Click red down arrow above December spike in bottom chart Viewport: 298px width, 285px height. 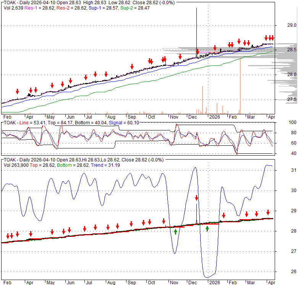coord(197,198)
